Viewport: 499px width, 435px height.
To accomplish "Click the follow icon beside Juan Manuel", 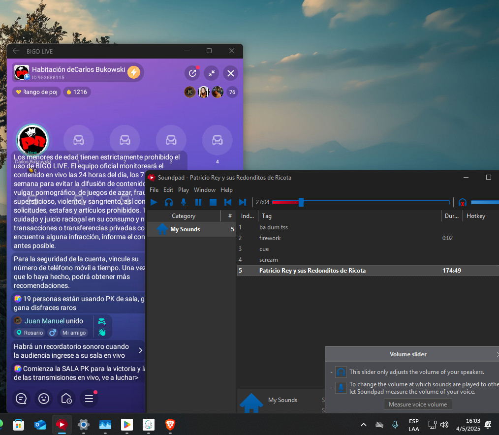I will click(x=102, y=321).
